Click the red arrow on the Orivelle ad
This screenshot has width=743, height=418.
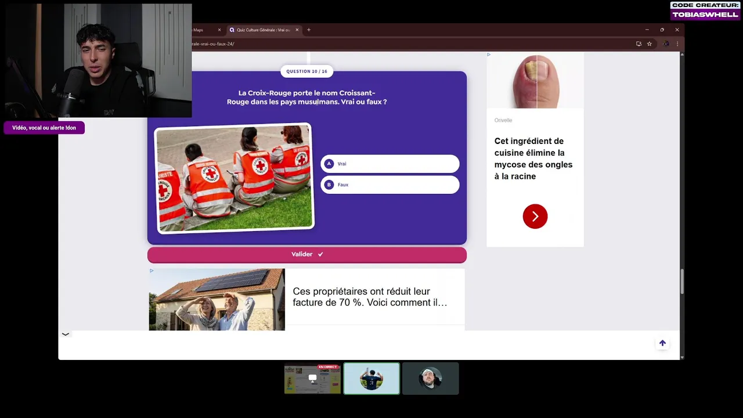click(x=535, y=216)
